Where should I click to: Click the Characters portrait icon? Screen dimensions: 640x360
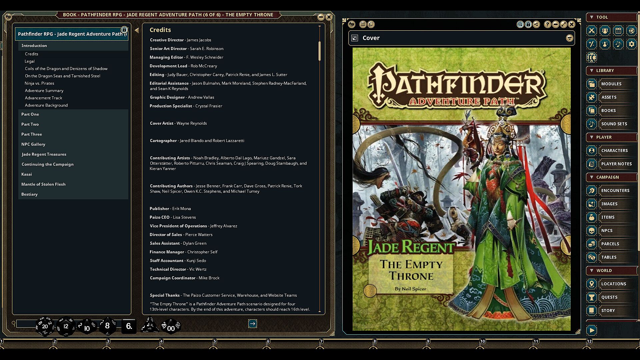[x=592, y=151]
